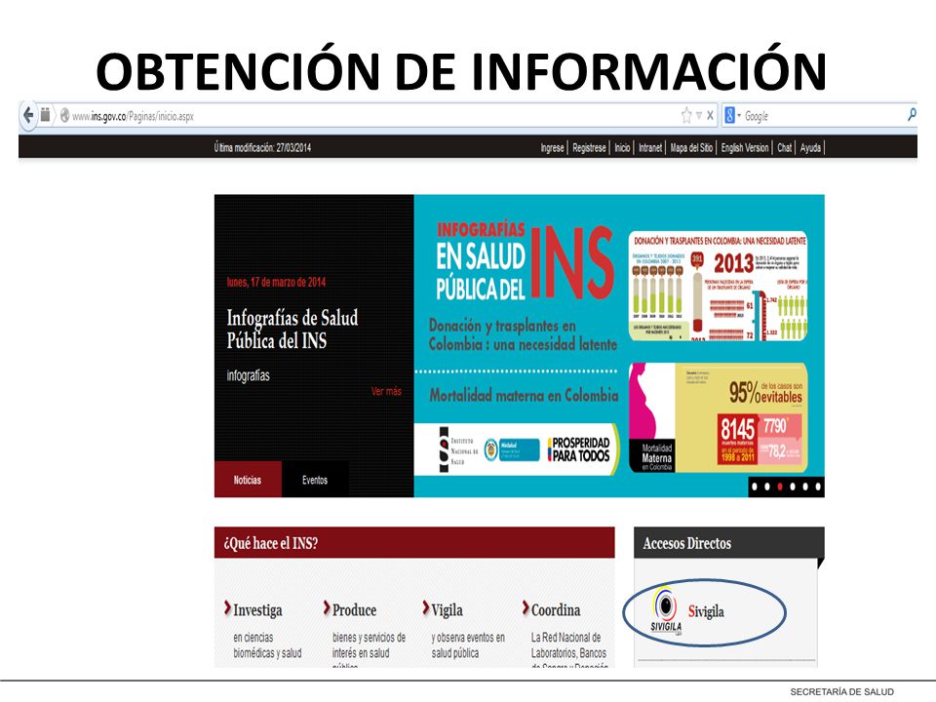Click the 'infografías' category label
The width and height of the screenshot is (936, 702).
[x=248, y=375]
